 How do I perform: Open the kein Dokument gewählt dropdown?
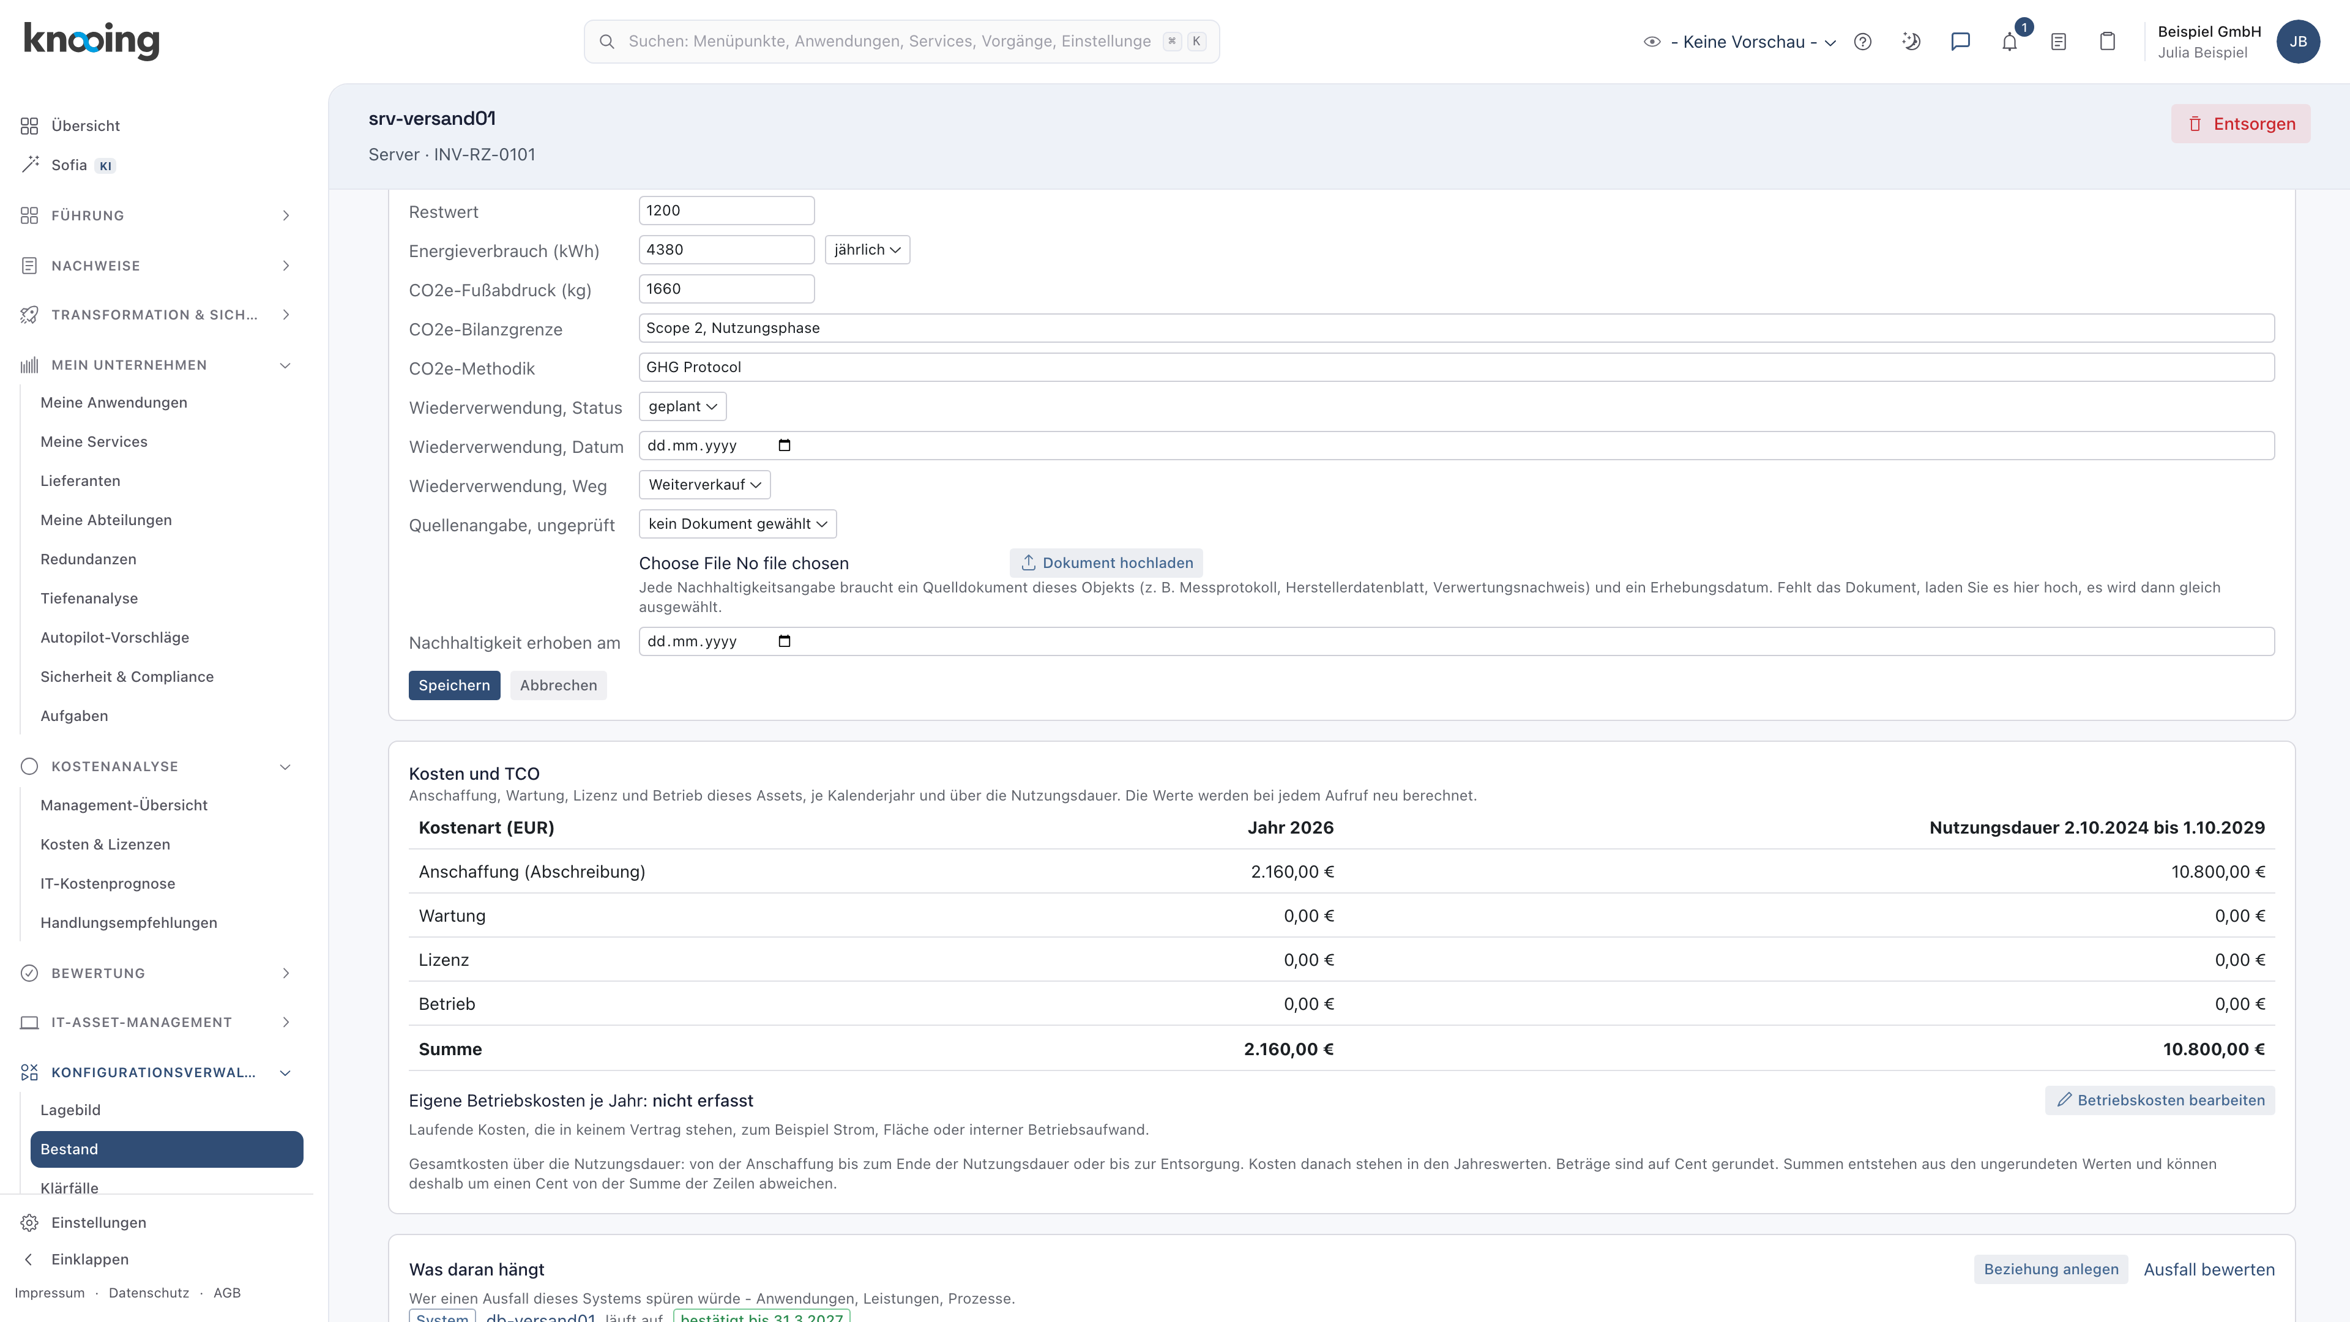[x=737, y=524]
